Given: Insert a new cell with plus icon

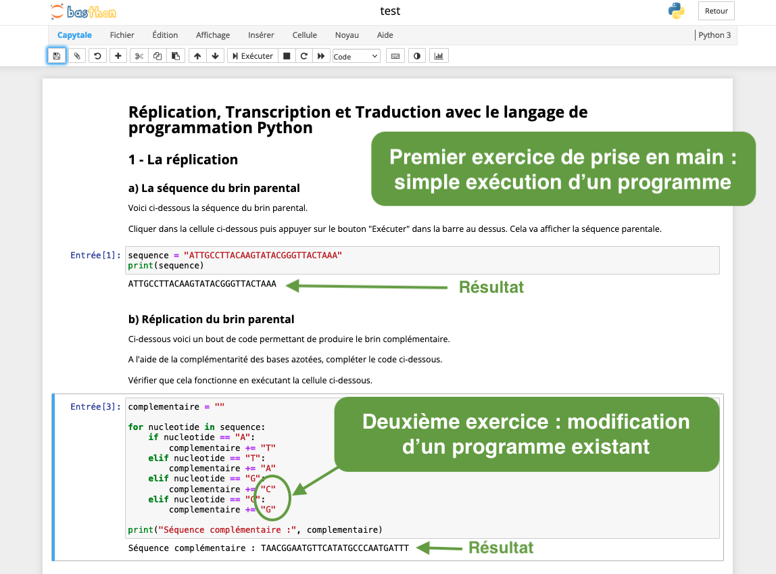Looking at the screenshot, I should [x=118, y=56].
